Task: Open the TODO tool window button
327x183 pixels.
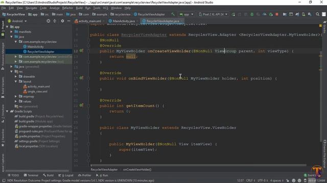Action: point(13,175)
